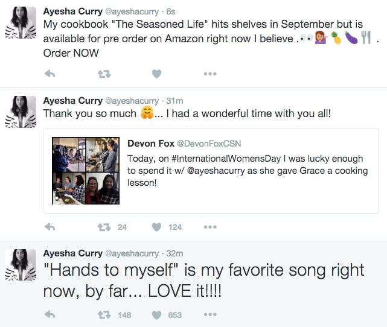Like the tweet with 653 likes
387x327 pixels.
(x=156, y=315)
